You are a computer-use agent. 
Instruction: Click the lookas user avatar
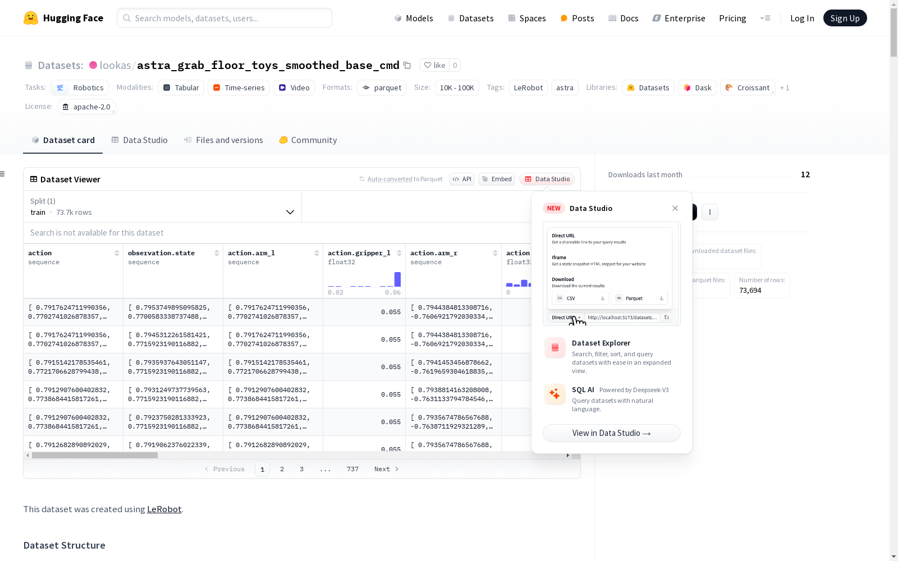click(93, 65)
